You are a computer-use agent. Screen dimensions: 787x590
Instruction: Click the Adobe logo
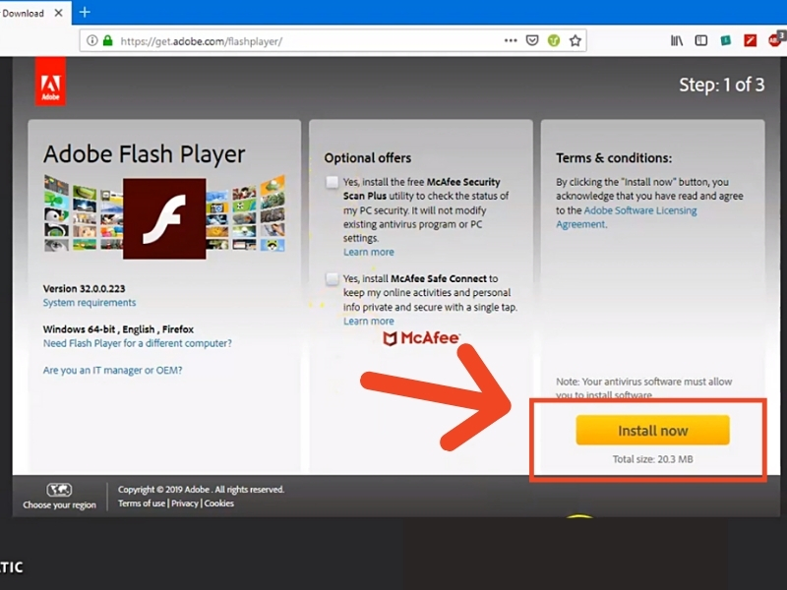tap(50, 82)
